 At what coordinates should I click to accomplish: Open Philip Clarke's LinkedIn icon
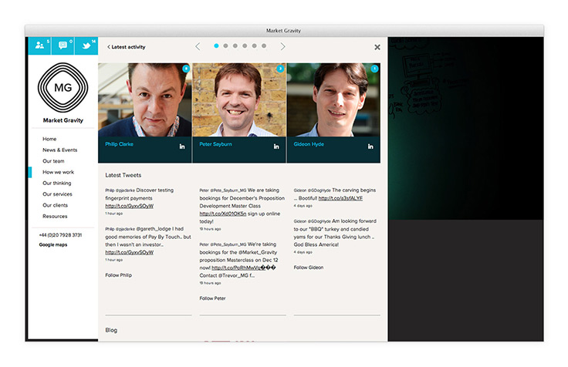182,146
